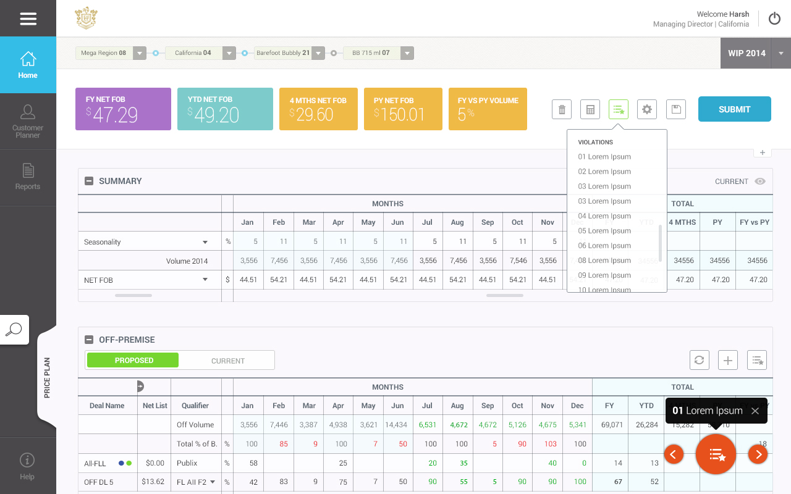The height and width of the screenshot is (494, 791).
Task: Click the SUBMIT button
Action: click(734, 109)
